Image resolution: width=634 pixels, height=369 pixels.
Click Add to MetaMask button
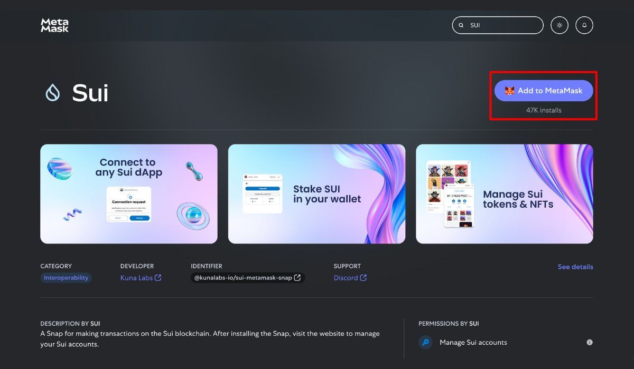[x=544, y=91]
